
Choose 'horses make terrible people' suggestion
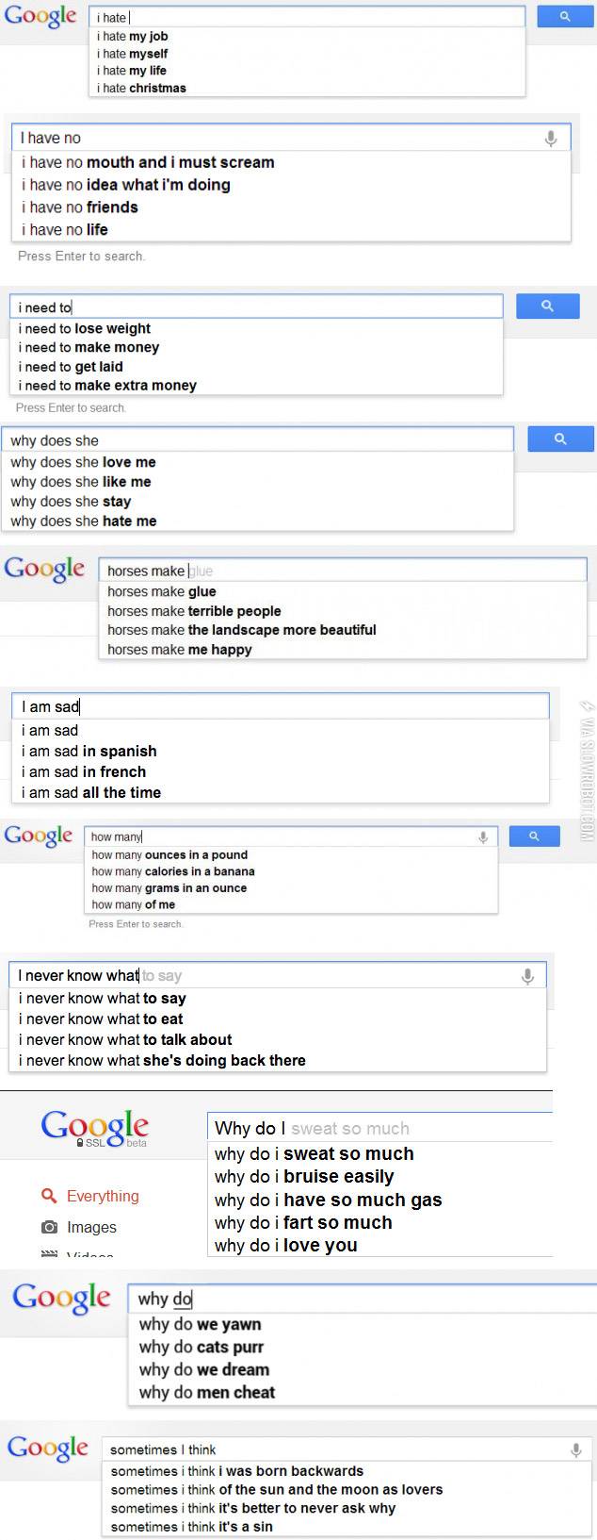pyautogui.click(x=194, y=611)
